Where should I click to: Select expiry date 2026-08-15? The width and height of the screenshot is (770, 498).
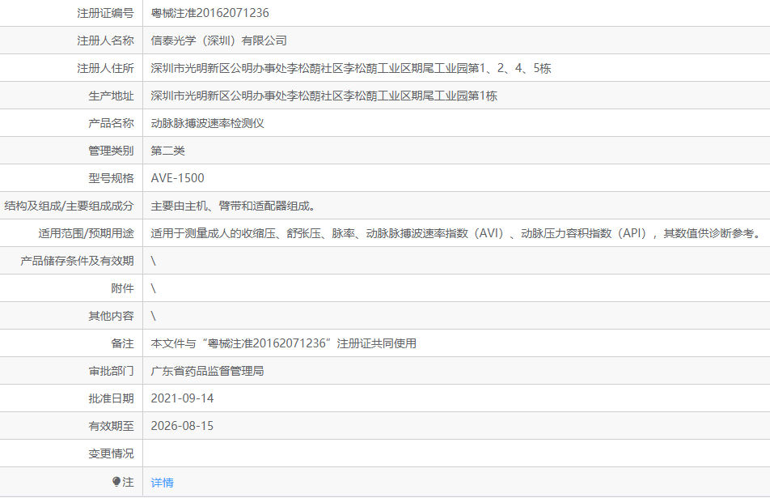[182, 426]
